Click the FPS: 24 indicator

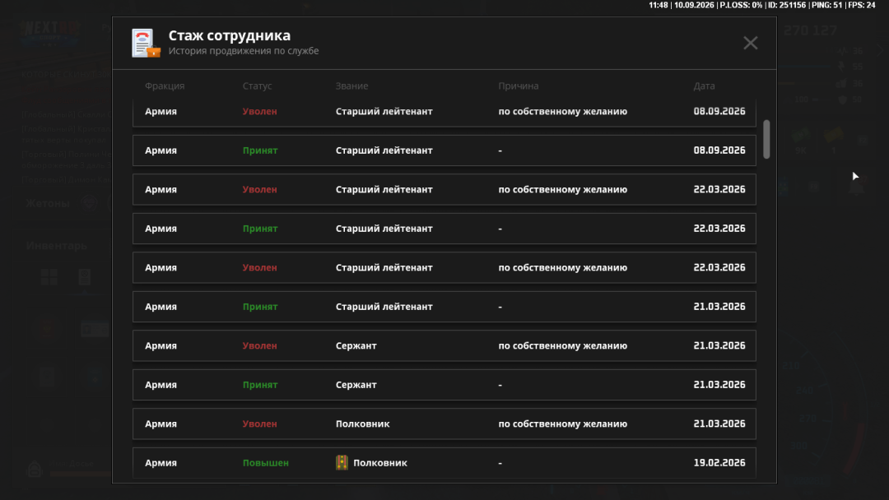click(862, 5)
